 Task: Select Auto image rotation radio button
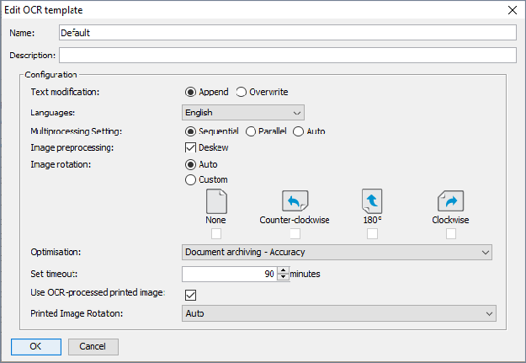coord(190,164)
